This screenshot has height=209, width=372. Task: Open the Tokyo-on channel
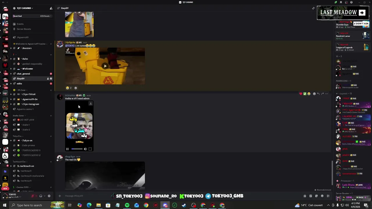coord(32,140)
